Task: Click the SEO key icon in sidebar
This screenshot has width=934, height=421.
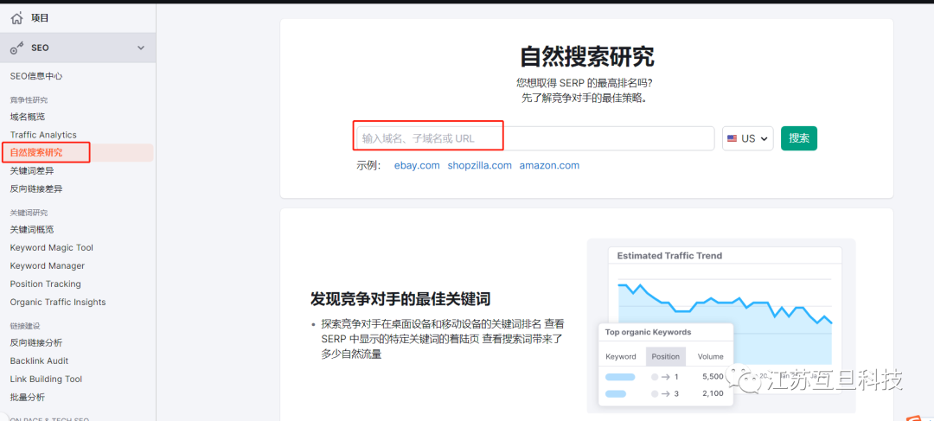Action: pyautogui.click(x=16, y=48)
